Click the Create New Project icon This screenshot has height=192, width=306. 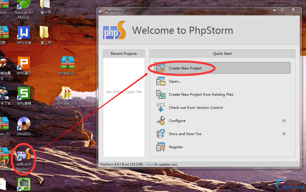coord(161,68)
